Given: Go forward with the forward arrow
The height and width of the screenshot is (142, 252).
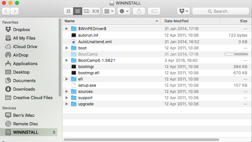Looking at the screenshot, I should pos(15,11).
